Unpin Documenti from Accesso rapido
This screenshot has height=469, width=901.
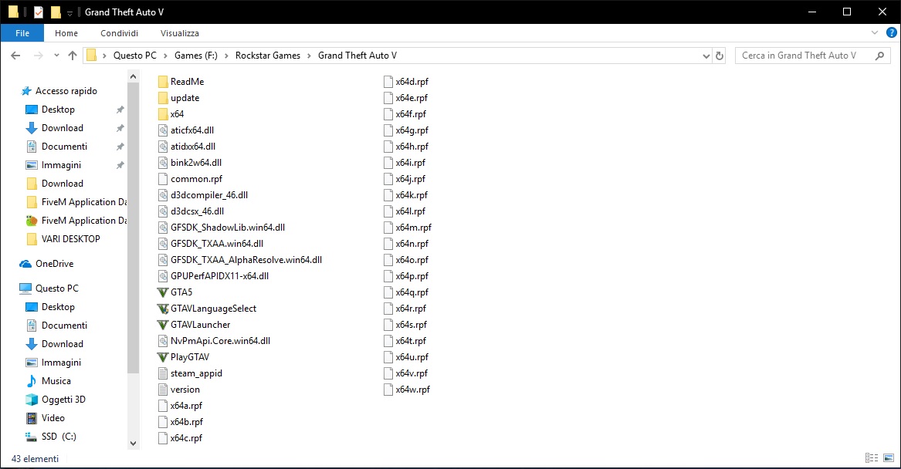tap(120, 147)
